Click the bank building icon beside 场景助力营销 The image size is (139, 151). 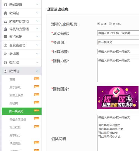5,29
